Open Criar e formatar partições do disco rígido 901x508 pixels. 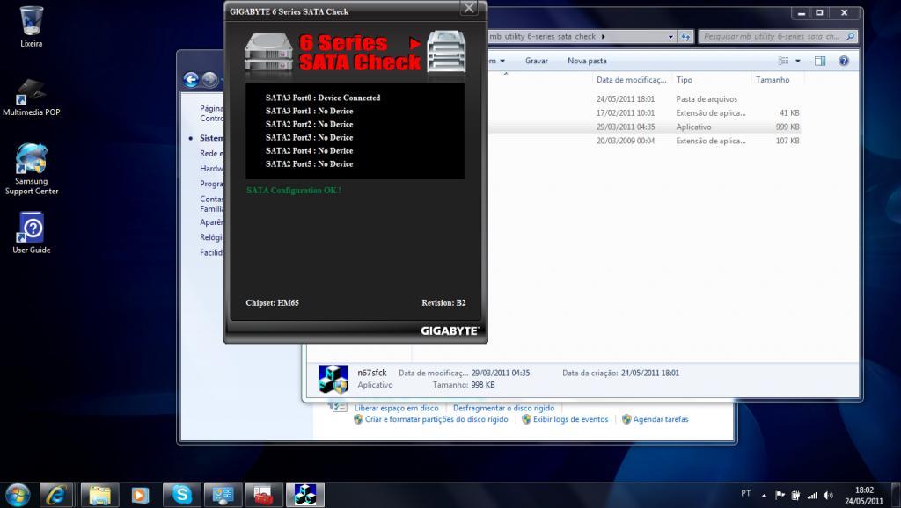(436, 419)
